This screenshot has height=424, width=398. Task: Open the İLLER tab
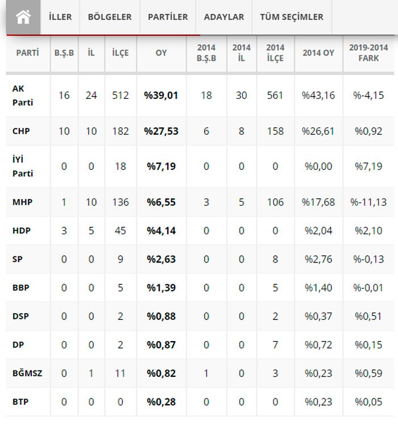click(x=60, y=17)
